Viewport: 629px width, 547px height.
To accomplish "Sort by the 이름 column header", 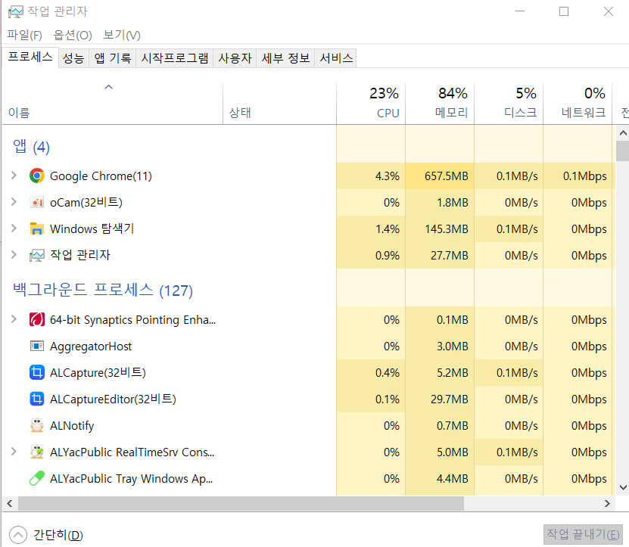I will [x=112, y=104].
